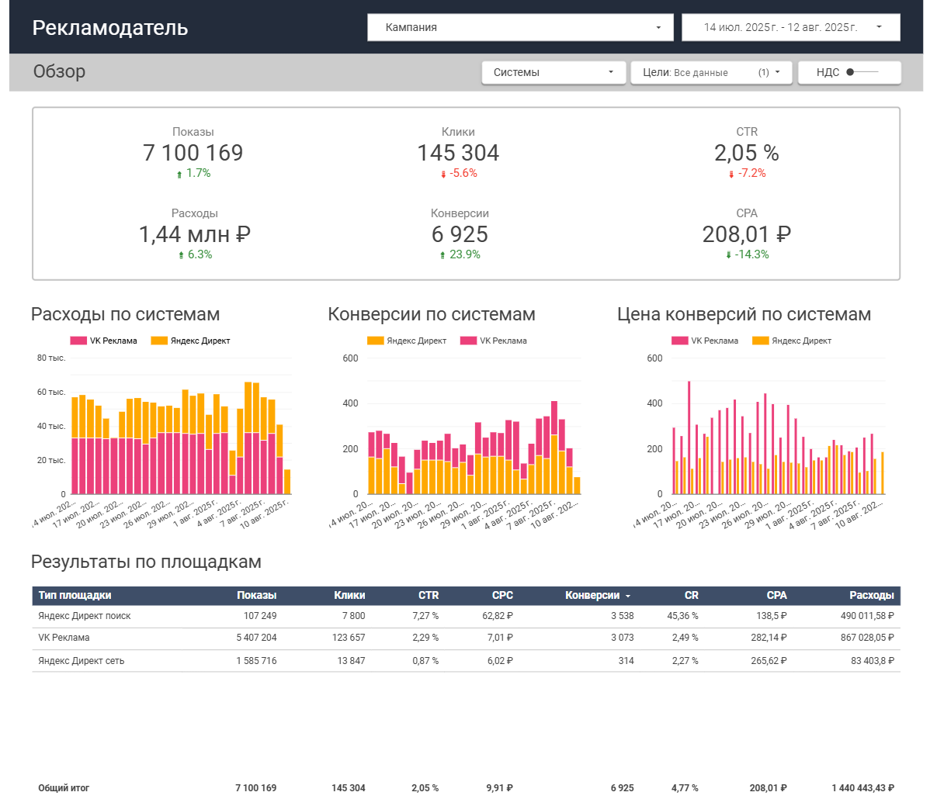Click the Конверсии scorecard value 6 925
Image resolution: width=930 pixels, height=806 pixels.
(460, 235)
